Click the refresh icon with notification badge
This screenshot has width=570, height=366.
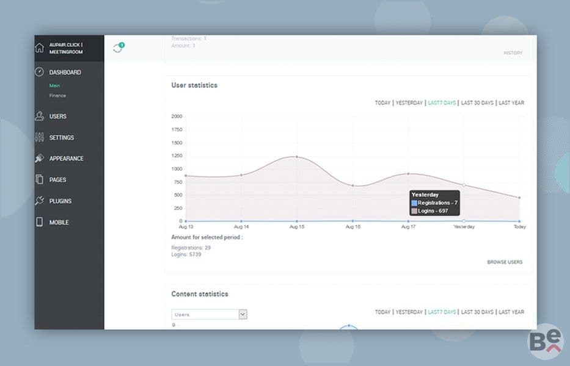point(118,48)
